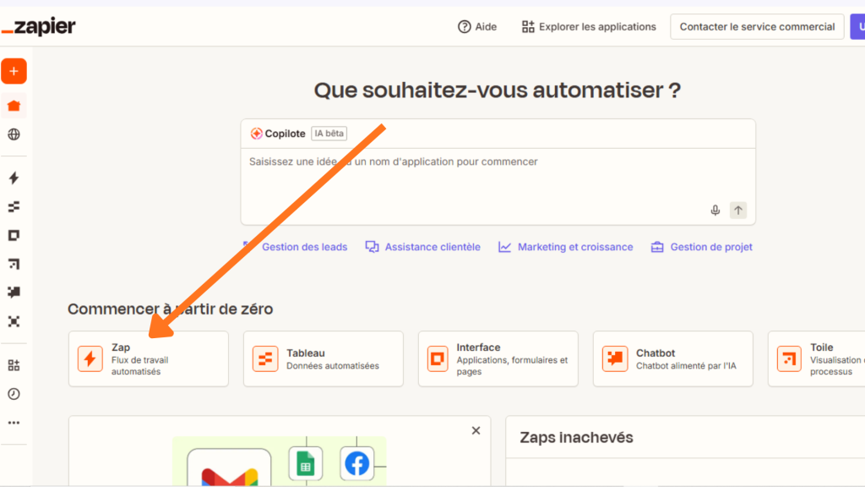
Task: Select the Home icon in the sidebar
Action: point(14,105)
